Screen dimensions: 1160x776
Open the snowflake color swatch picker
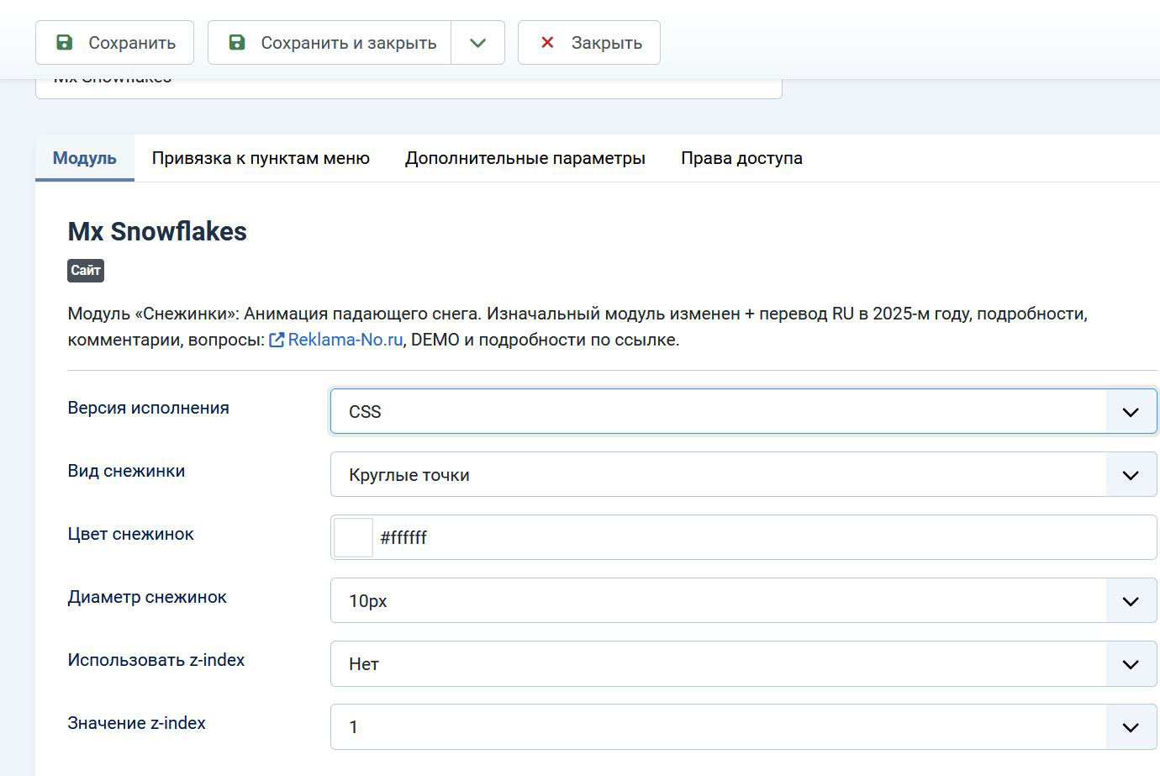(353, 537)
